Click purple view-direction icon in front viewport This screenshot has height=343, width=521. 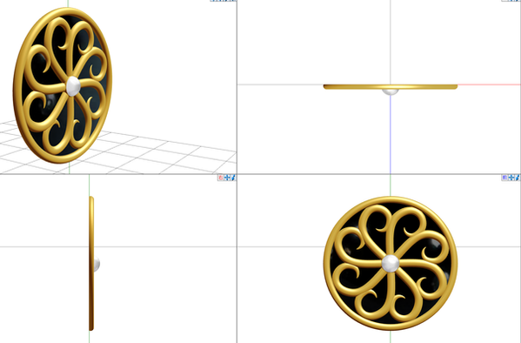(x=504, y=178)
